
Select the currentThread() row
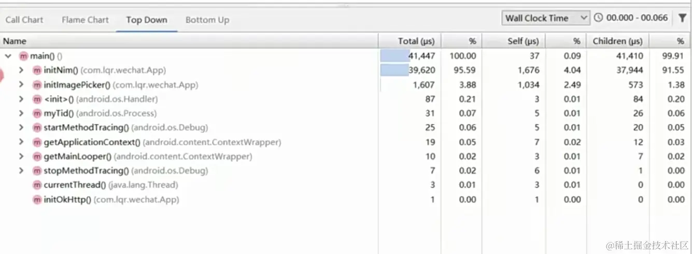point(346,185)
